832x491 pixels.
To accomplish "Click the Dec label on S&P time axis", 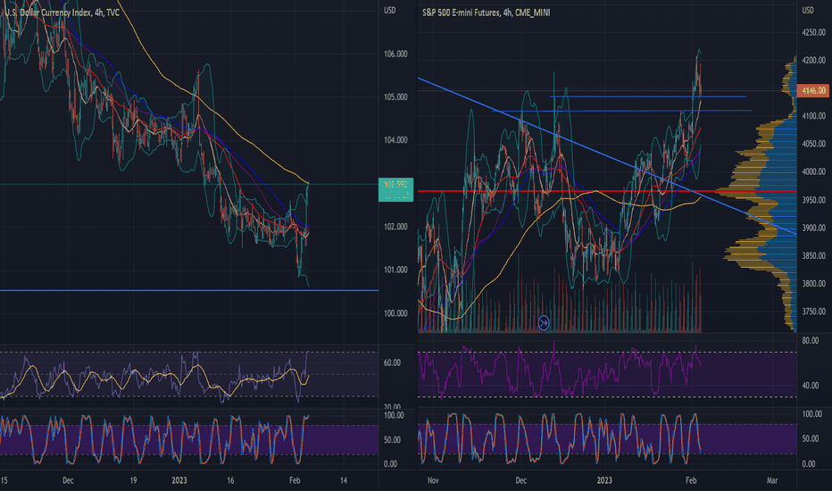I will [521, 480].
